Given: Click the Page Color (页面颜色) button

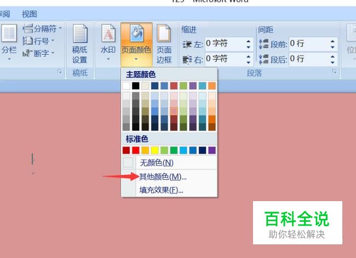Looking at the screenshot, I should pyautogui.click(x=136, y=44).
